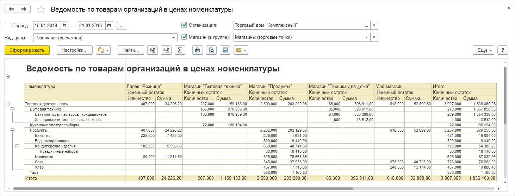Click the period selection ellipsis button

click(x=122, y=25)
